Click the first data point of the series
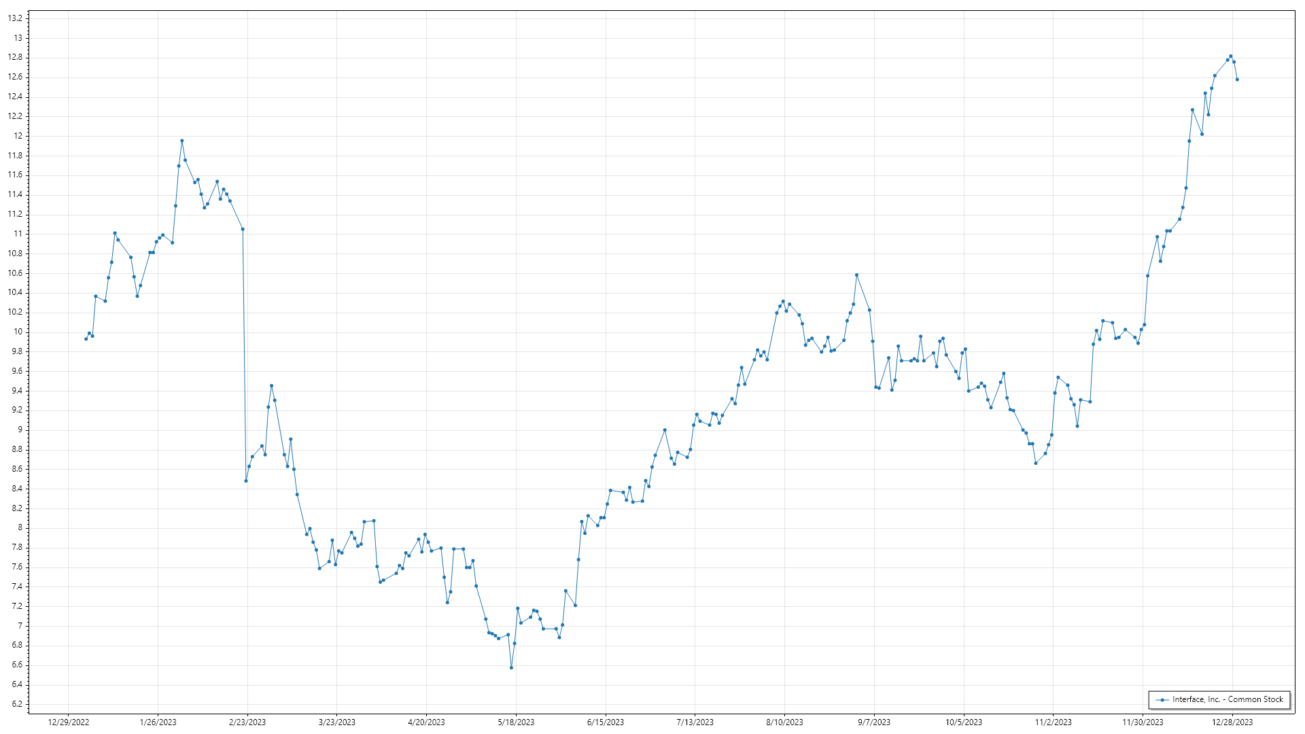1305x734 pixels. 86,338
